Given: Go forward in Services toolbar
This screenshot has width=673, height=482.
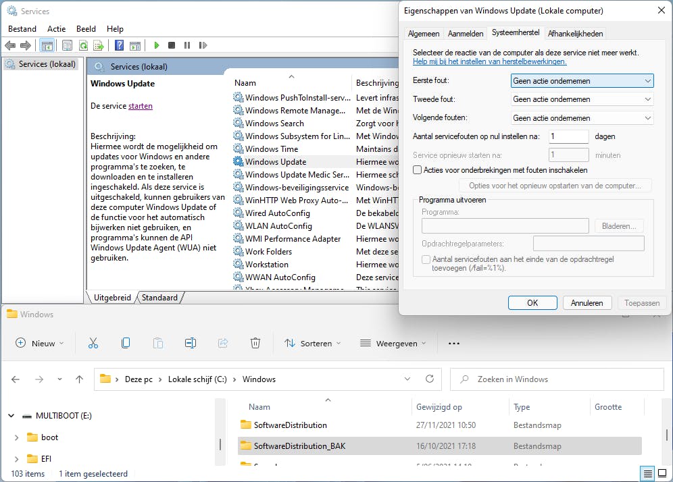Looking at the screenshot, I should pyautogui.click(x=26, y=45).
